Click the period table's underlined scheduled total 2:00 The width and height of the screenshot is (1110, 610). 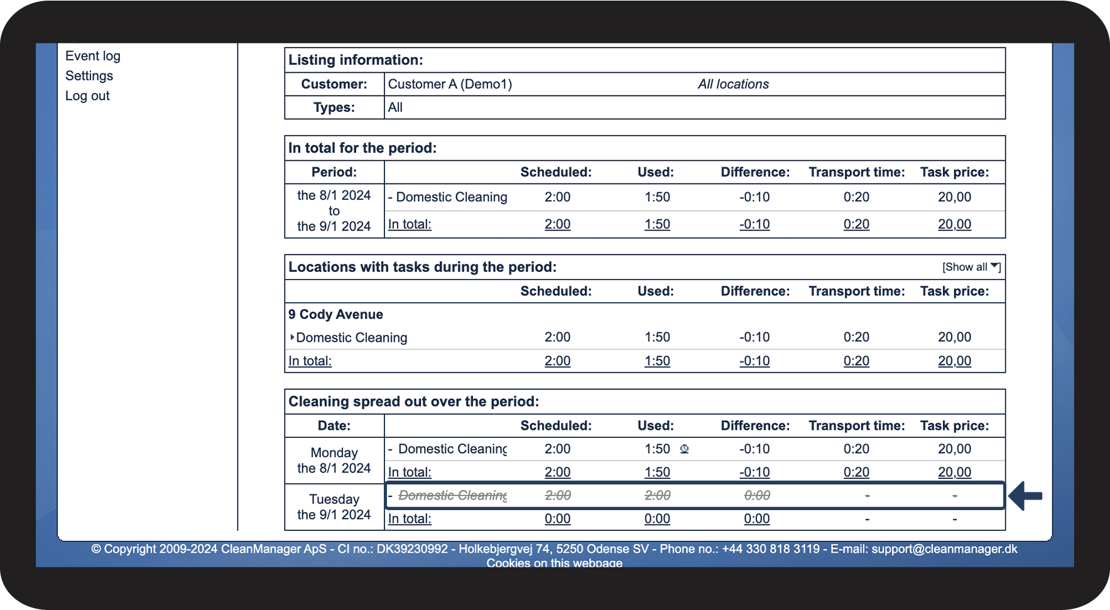(557, 224)
